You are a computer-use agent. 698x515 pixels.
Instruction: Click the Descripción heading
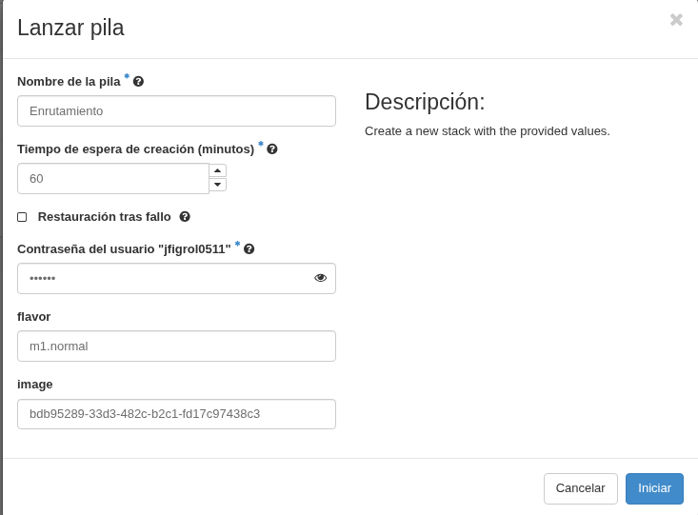point(425,102)
